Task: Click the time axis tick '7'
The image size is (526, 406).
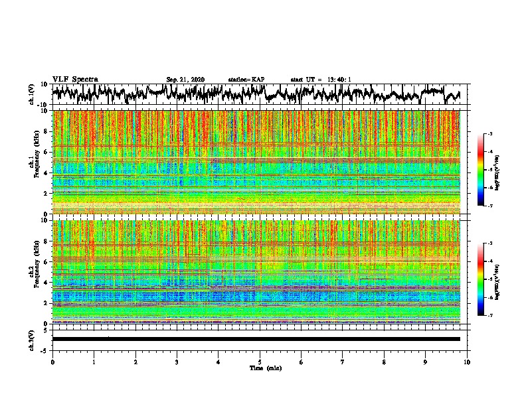Action: coord(343,362)
